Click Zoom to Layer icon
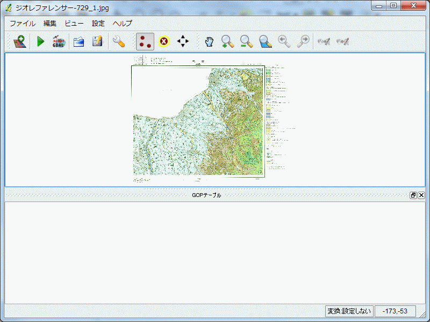 (x=265, y=41)
